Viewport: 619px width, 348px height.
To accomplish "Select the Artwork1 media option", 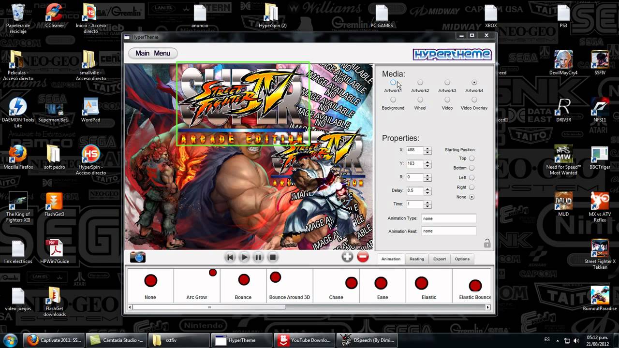I will 393,83.
